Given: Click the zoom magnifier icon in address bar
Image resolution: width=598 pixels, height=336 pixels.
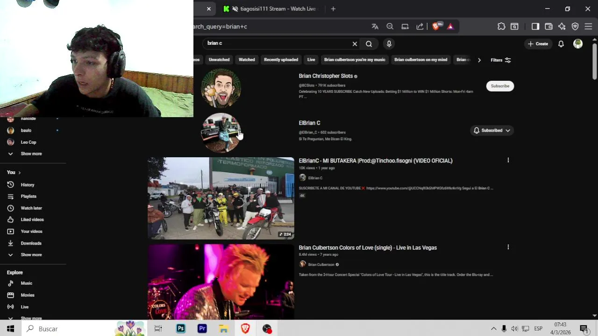Looking at the screenshot, I should click(390, 27).
